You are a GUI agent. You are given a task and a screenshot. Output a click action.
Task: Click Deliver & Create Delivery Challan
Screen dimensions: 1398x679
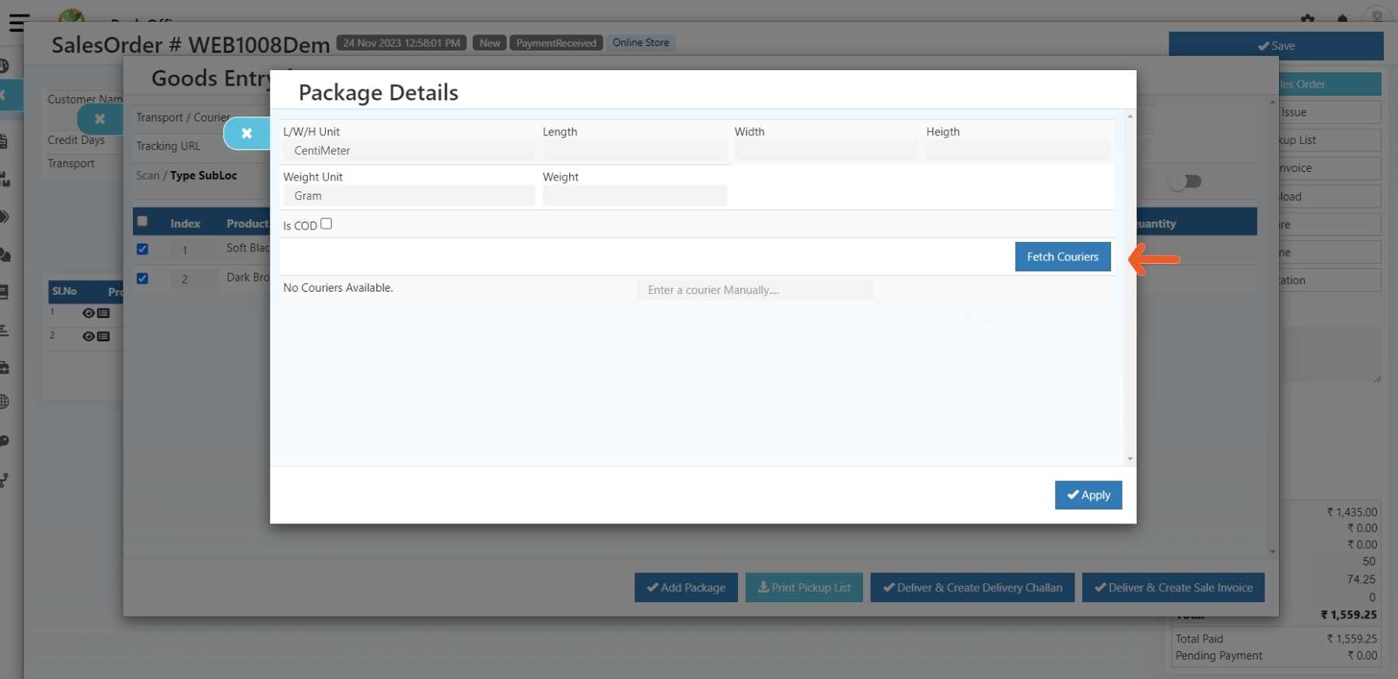[x=972, y=587]
